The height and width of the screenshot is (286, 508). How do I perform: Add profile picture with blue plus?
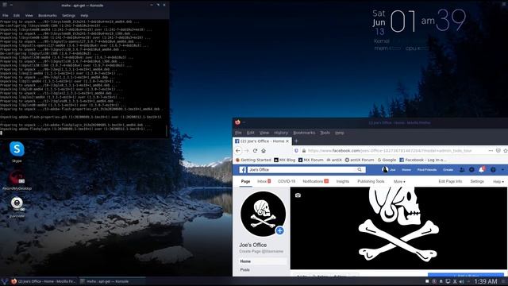pyautogui.click(x=279, y=230)
